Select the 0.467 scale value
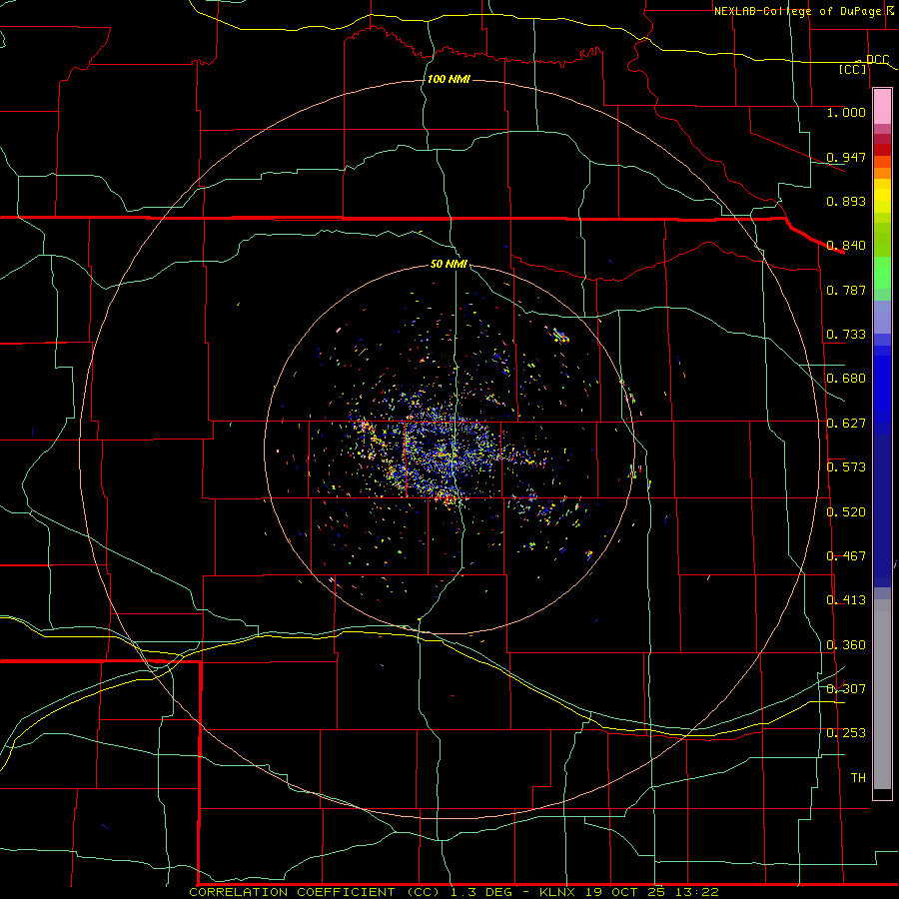 846,556
